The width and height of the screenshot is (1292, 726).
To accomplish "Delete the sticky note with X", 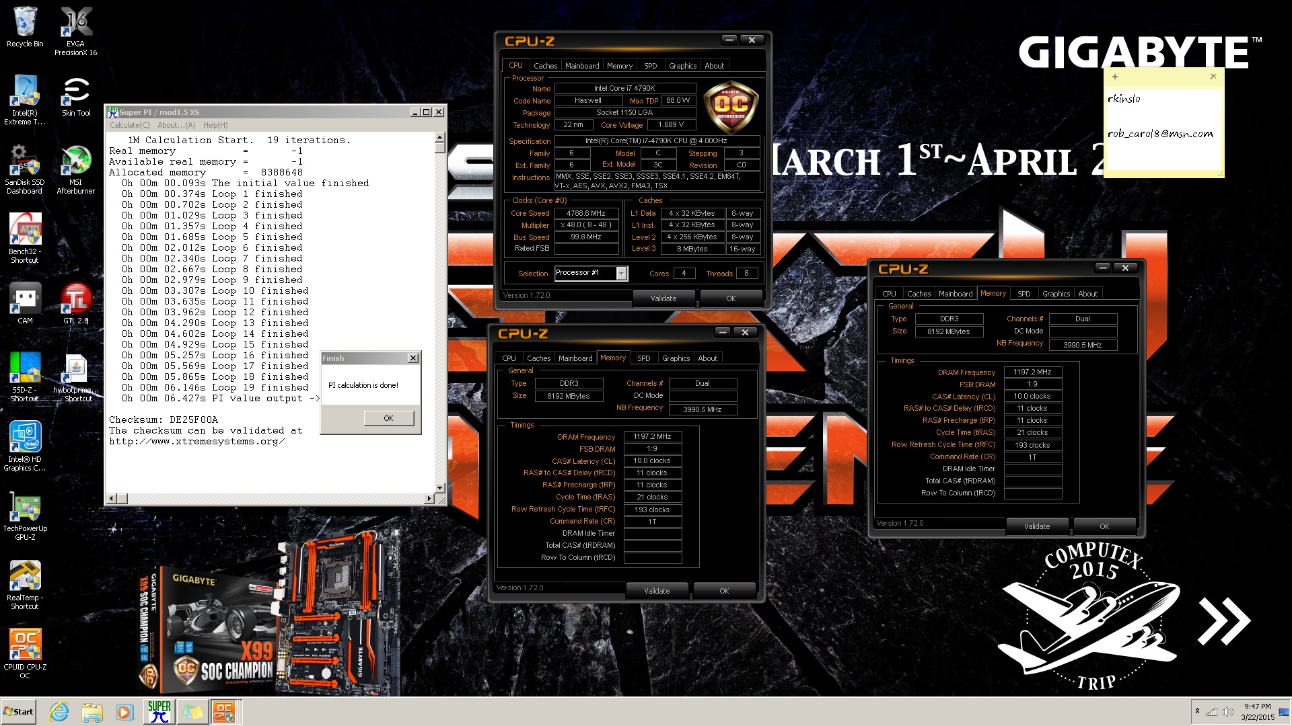I will pyautogui.click(x=1213, y=77).
